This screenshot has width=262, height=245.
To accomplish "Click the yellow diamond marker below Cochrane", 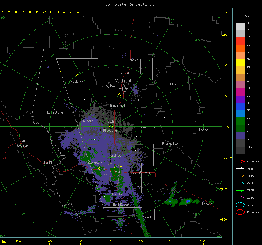I will [100, 168].
